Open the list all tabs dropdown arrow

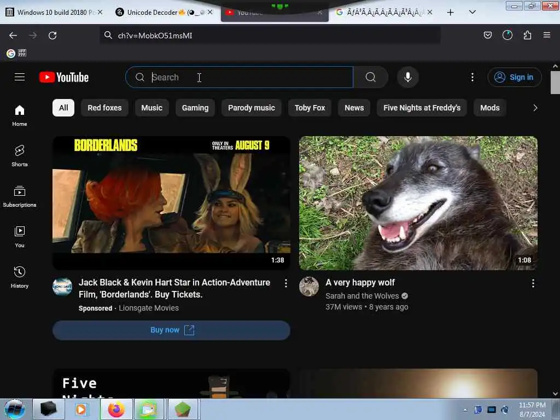(x=472, y=12)
